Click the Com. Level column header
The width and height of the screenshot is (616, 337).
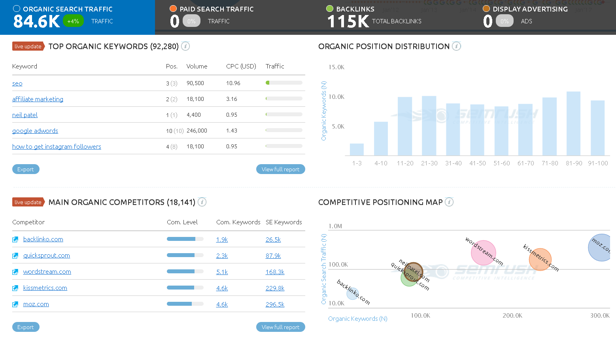(182, 222)
